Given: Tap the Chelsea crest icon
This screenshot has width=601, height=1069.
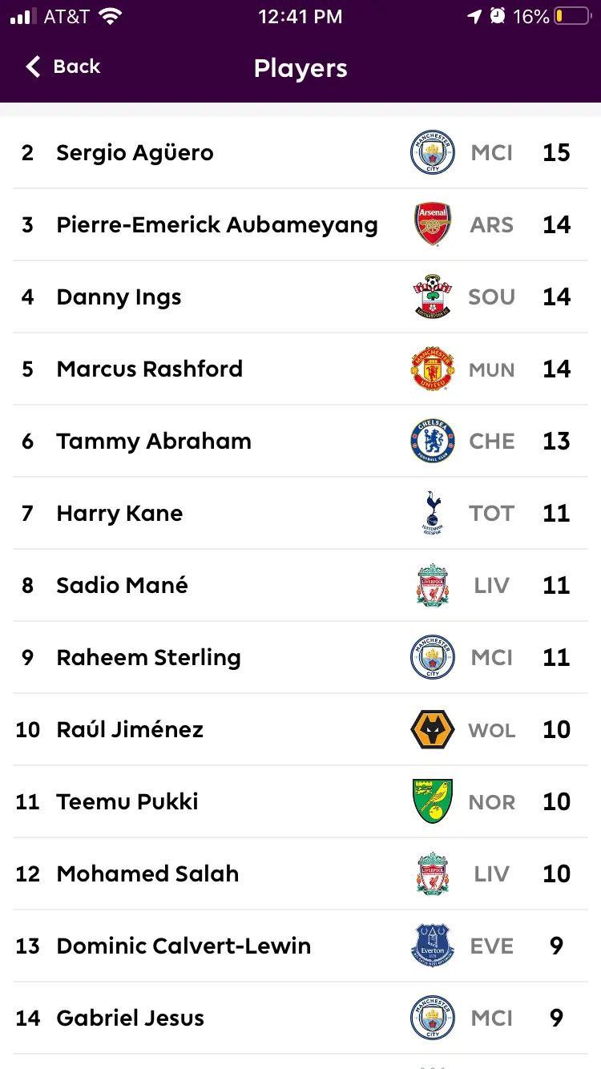Looking at the screenshot, I should point(433,441).
